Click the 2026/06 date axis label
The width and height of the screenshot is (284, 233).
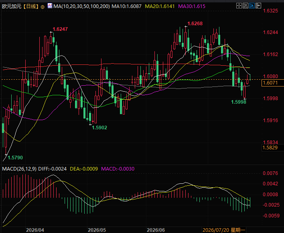coord(156,230)
